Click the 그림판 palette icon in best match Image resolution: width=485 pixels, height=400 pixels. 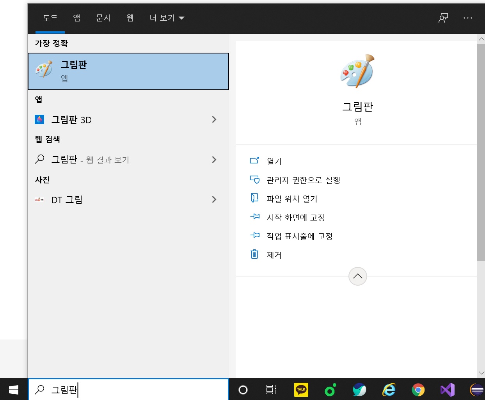[44, 69]
